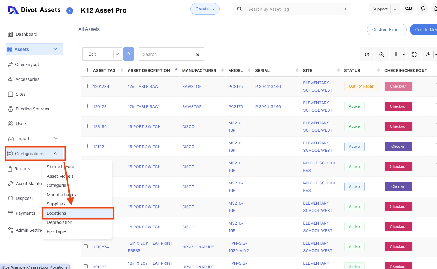Toggle the select-all header checkbox
Viewport: 437px width, 269px height.
click(x=86, y=70)
